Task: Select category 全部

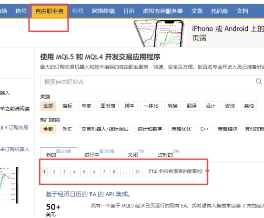Action: [48, 106]
